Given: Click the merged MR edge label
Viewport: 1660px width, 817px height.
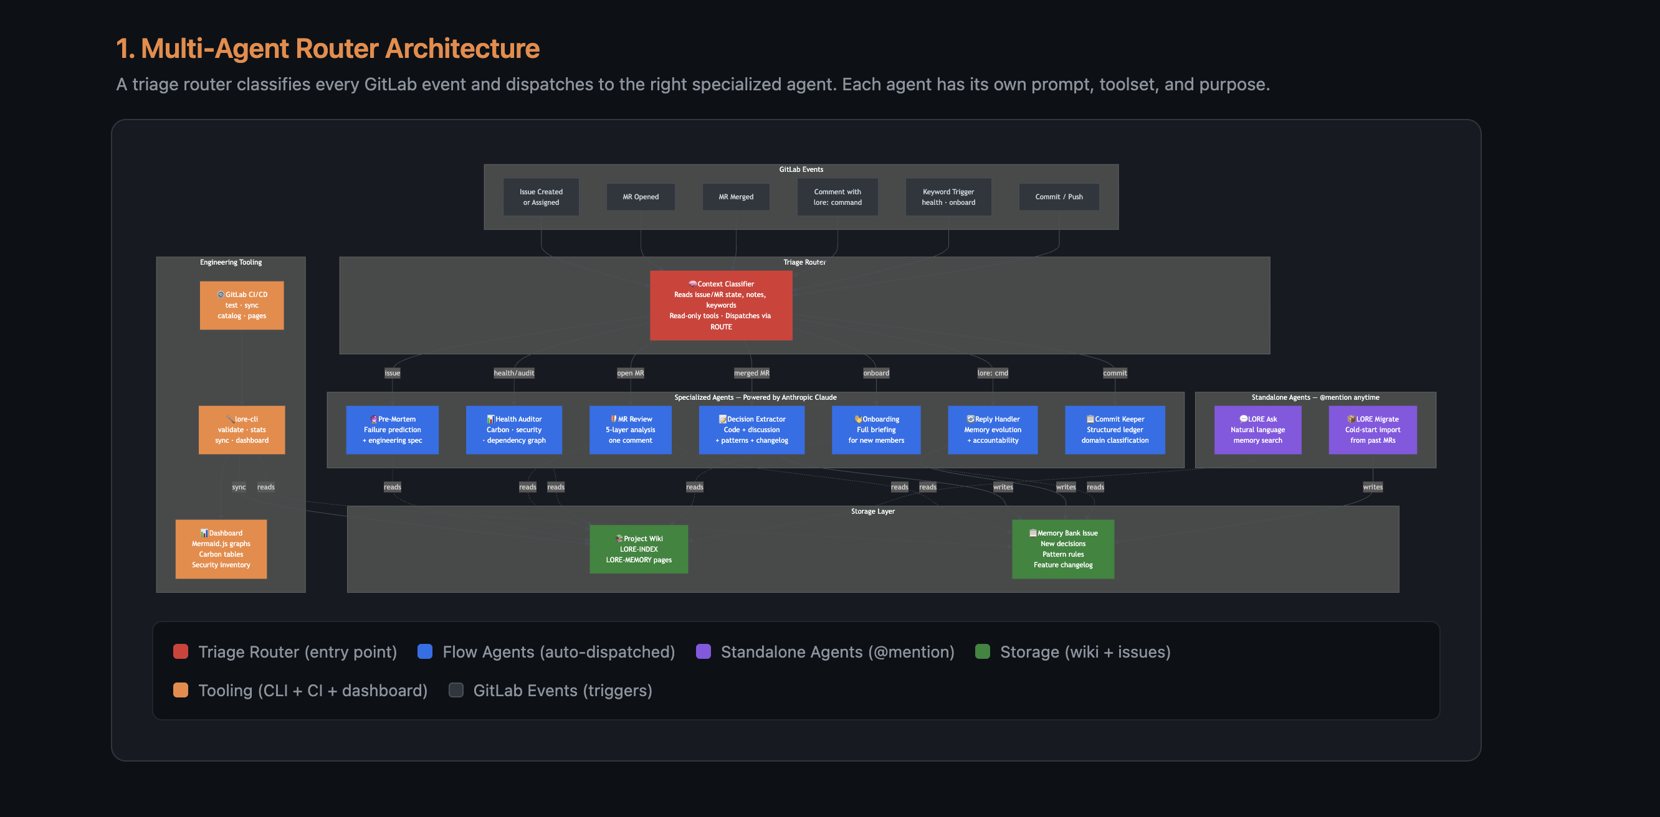Looking at the screenshot, I should (x=751, y=373).
